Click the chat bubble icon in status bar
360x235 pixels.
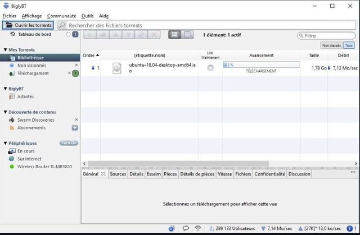pos(186,228)
